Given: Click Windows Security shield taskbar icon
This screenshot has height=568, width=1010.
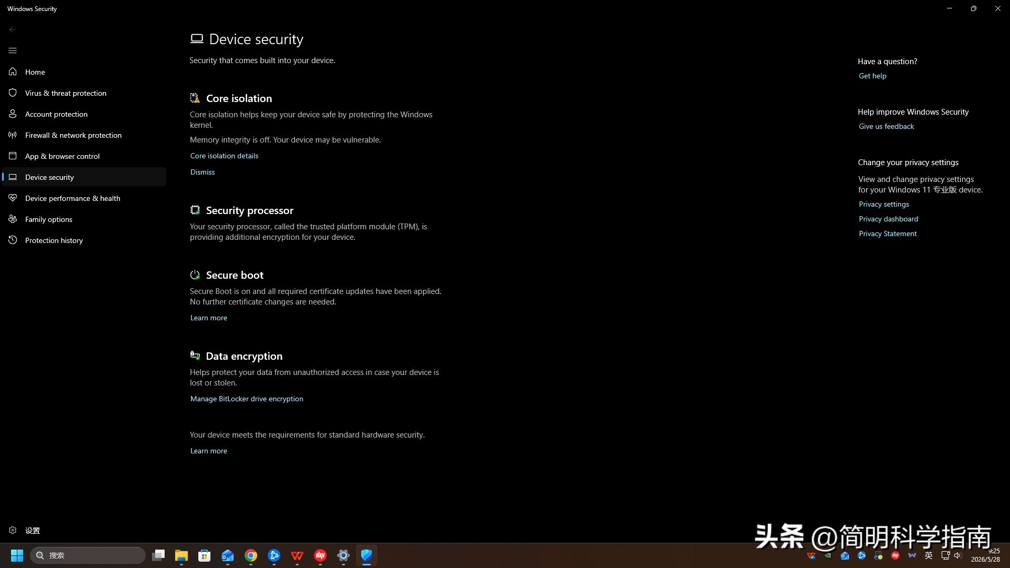Looking at the screenshot, I should pyautogui.click(x=367, y=555).
